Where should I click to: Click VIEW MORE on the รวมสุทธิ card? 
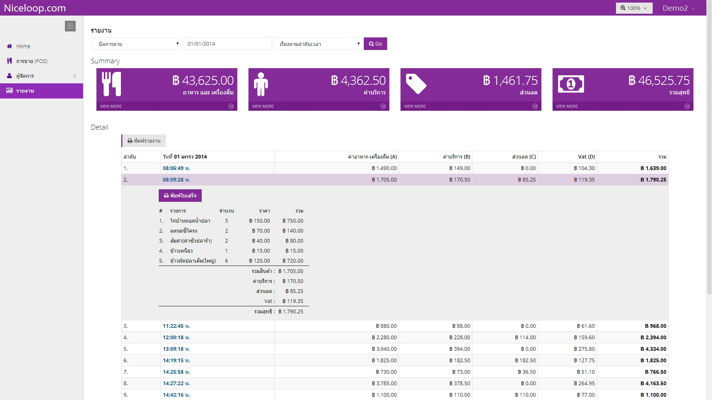point(567,106)
